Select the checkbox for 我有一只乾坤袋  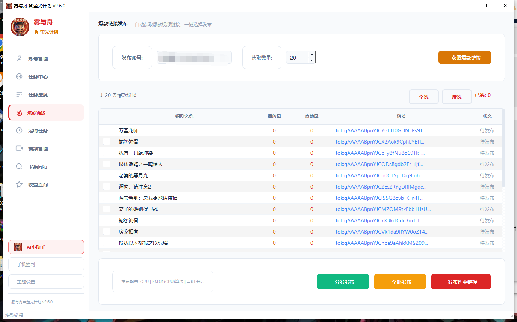click(x=107, y=153)
